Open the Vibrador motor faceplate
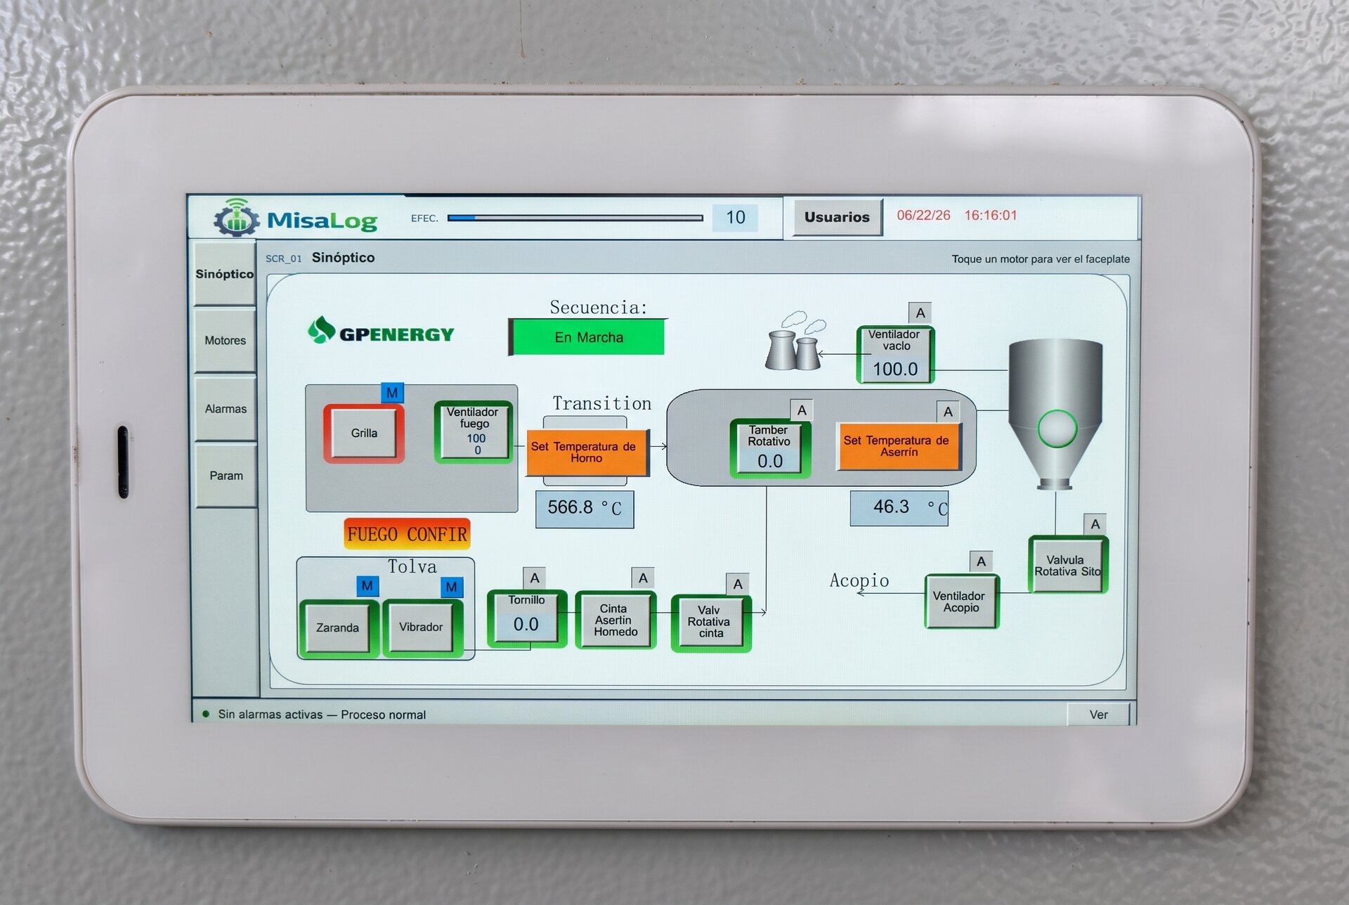Viewport: 1349px width, 905px height. point(422,627)
